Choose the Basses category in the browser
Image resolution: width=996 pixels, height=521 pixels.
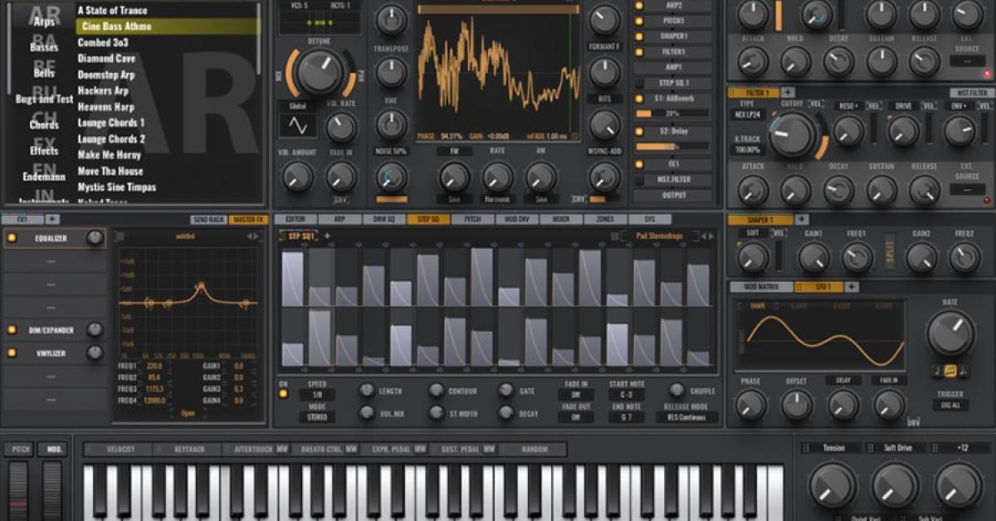pos(44,47)
